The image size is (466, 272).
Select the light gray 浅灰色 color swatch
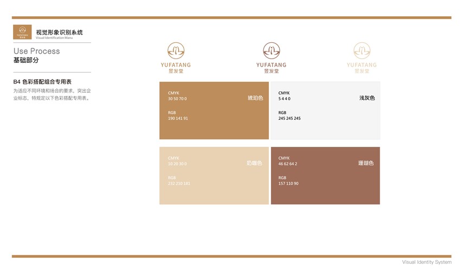click(x=326, y=111)
